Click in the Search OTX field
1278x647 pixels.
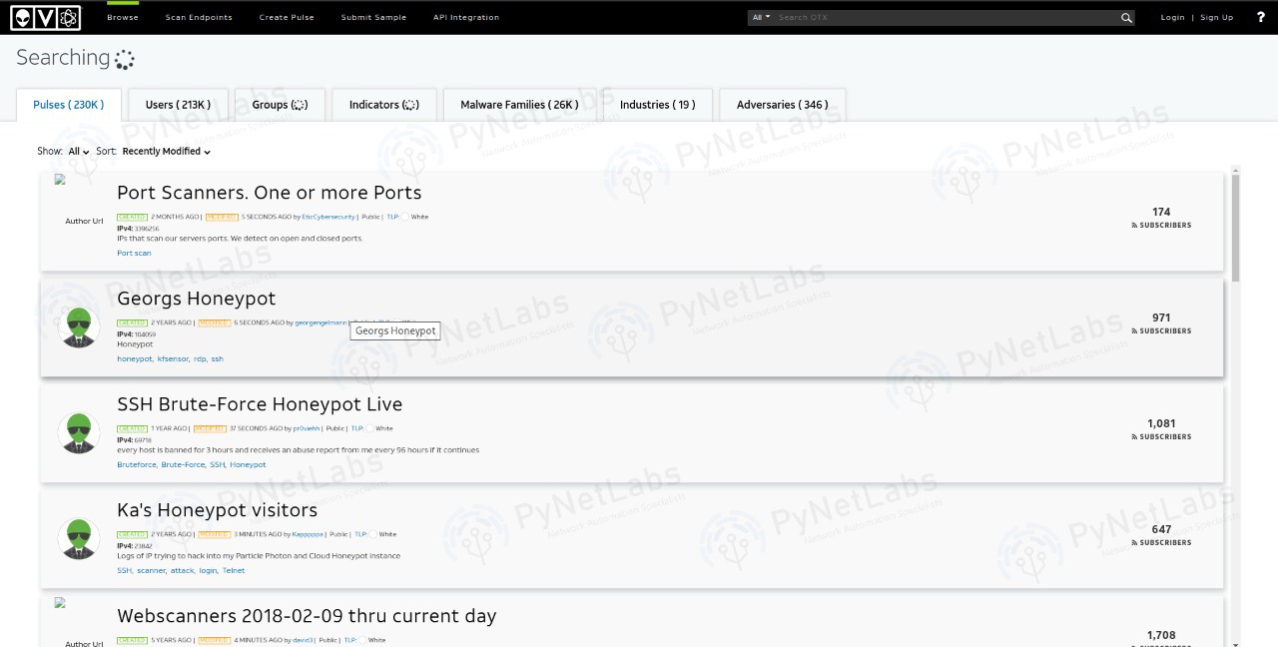[x=947, y=17]
